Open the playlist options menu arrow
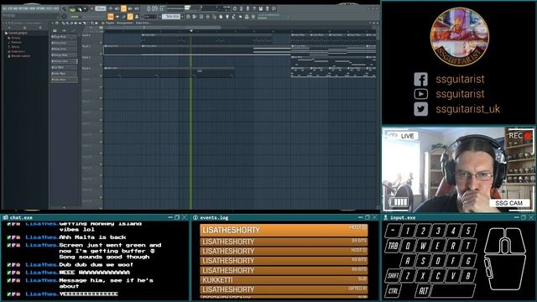This screenshot has height=302, width=537. (x=53, y=23)
